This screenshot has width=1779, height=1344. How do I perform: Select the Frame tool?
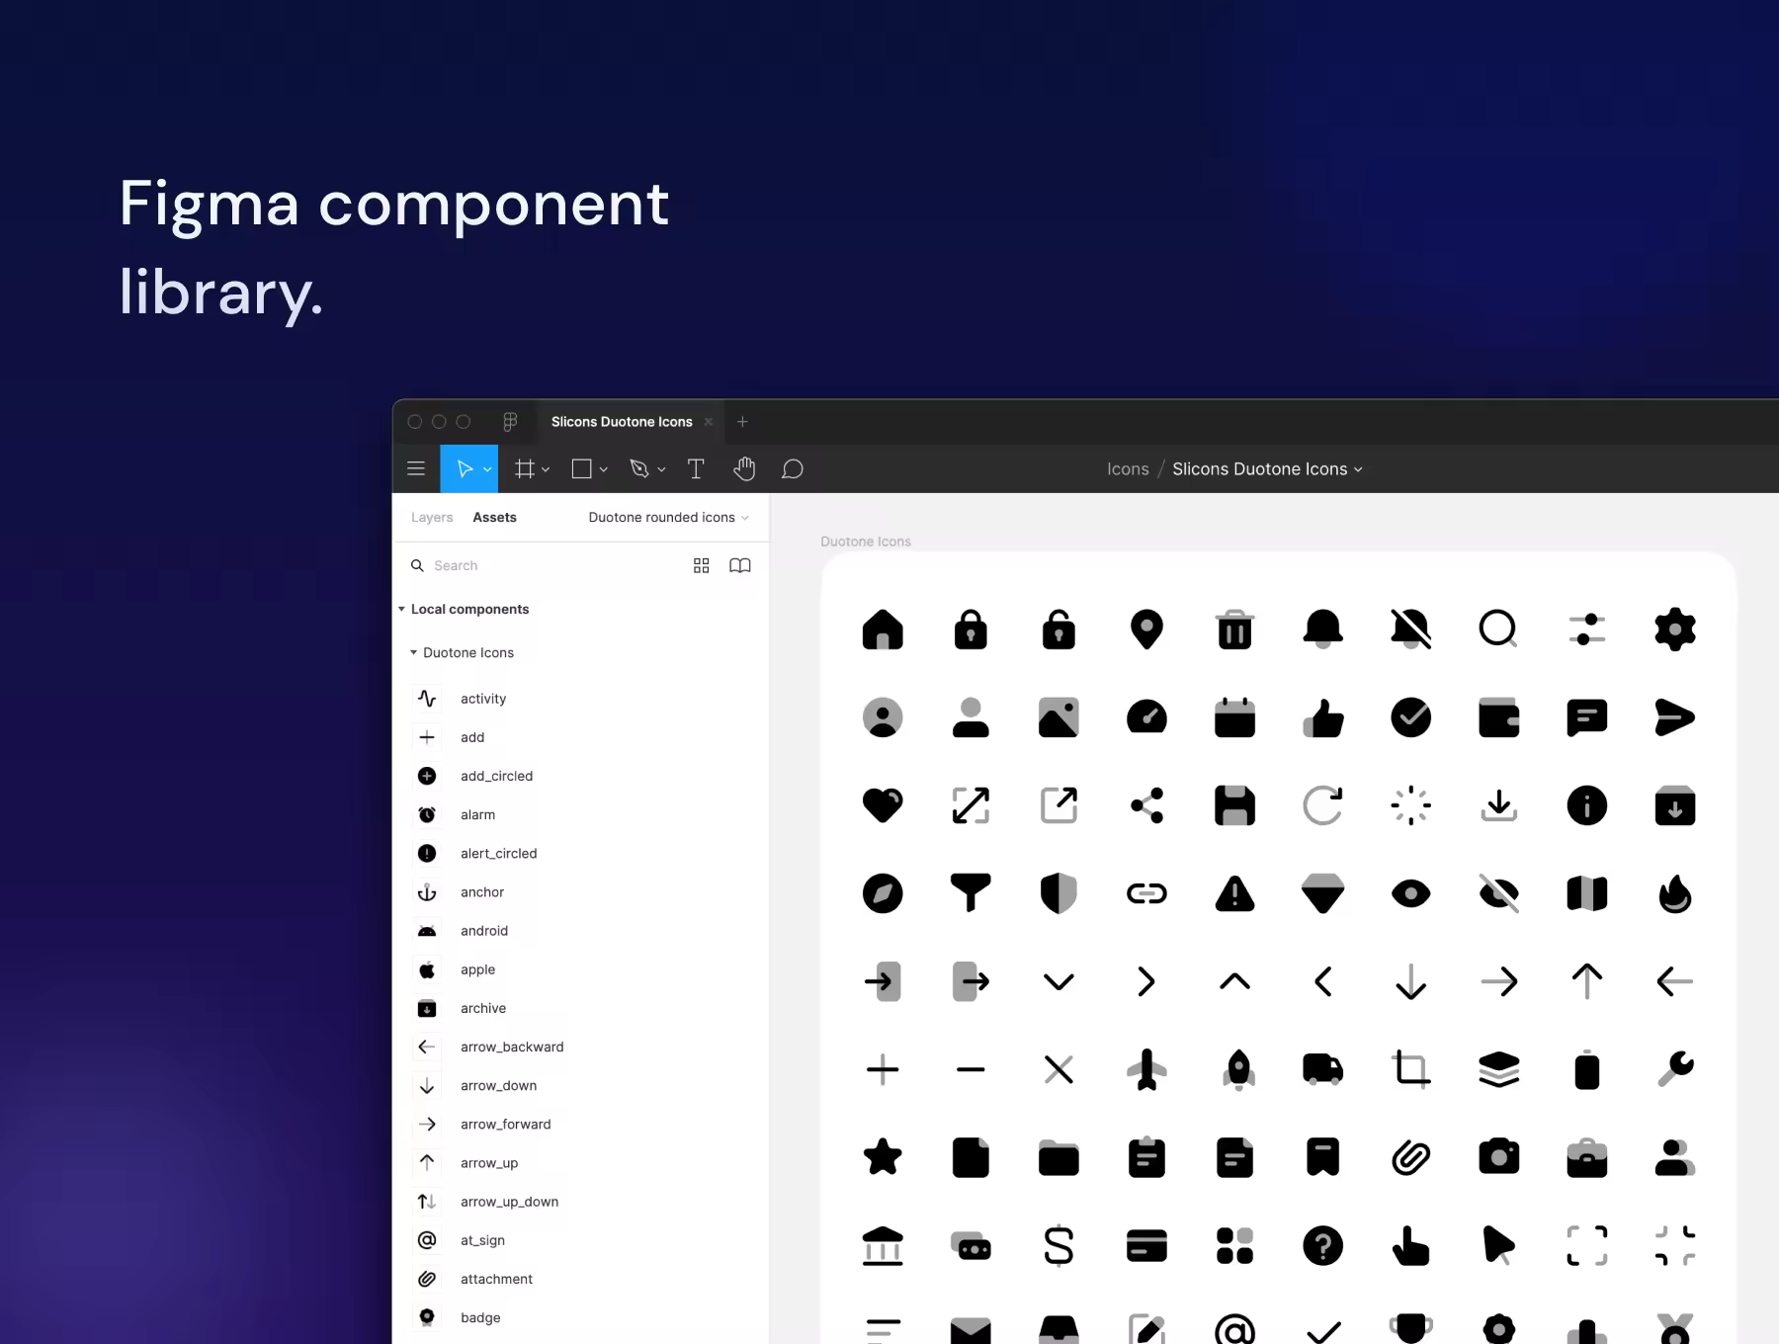pyautogui.click(x=525, y=468)
